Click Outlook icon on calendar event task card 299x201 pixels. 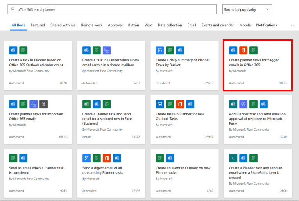[13, 50]
